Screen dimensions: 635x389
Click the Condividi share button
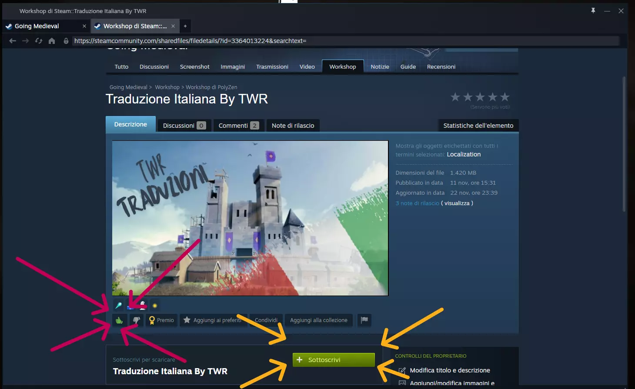pos(266,320)
